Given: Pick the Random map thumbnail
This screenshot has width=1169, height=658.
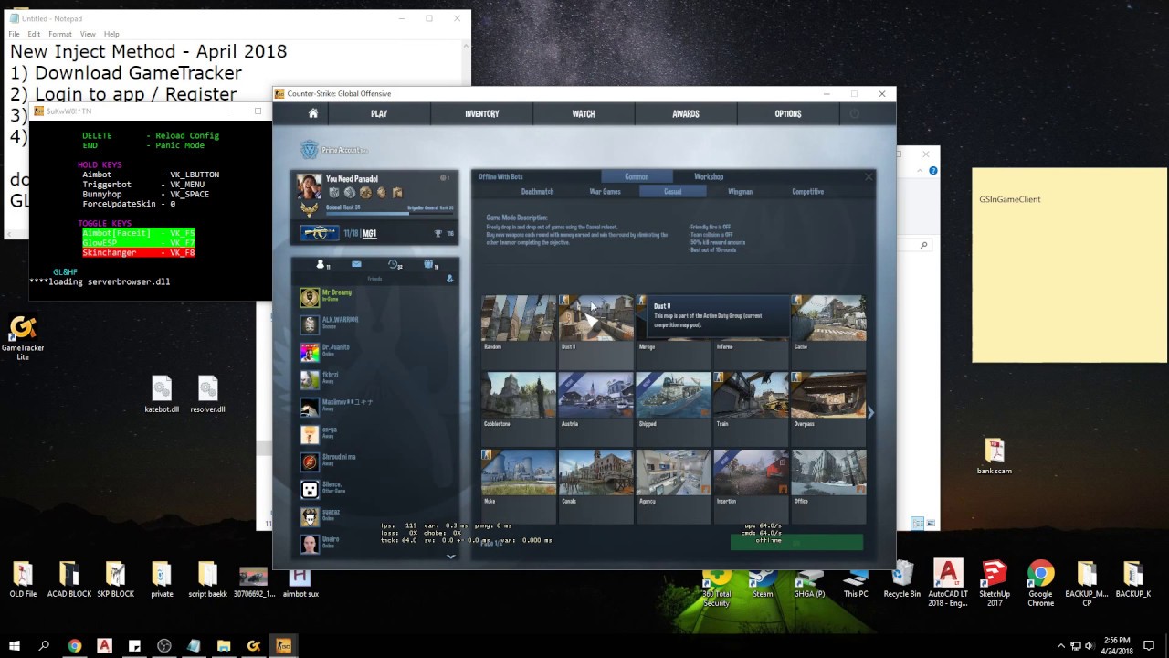Looking at the screenshot, I should point(518,318).
